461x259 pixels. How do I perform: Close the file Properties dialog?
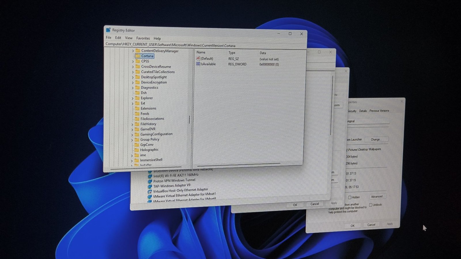point(402,101)
